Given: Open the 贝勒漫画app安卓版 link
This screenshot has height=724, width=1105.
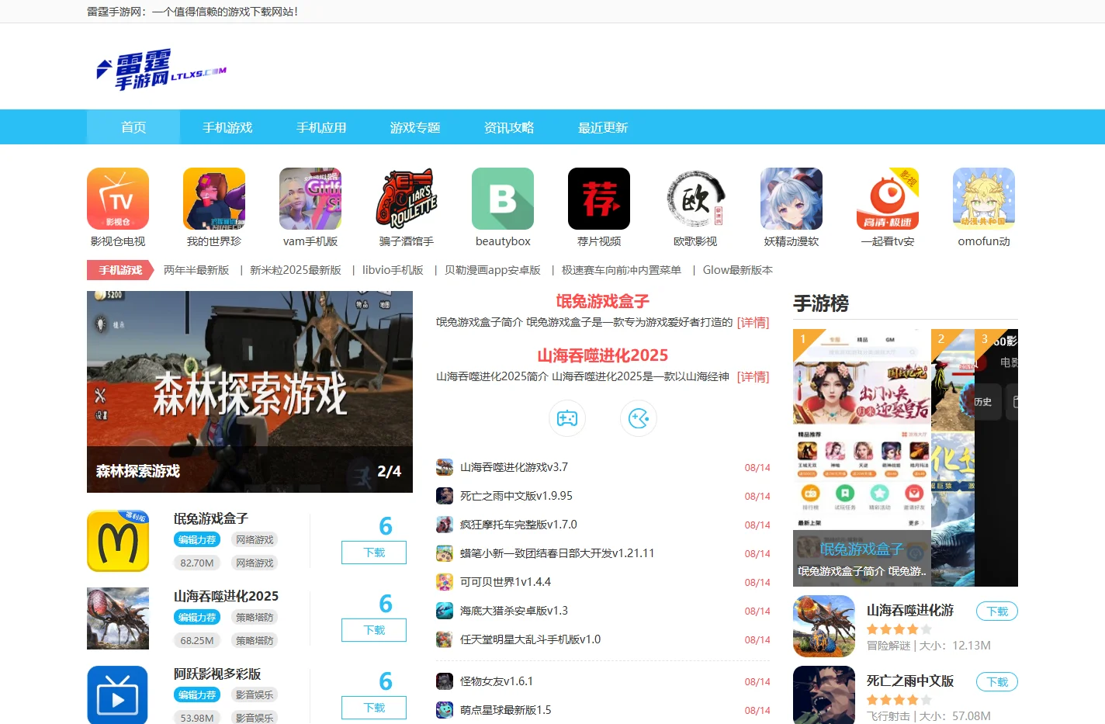Looking at the screenshot, I should 493,270.
